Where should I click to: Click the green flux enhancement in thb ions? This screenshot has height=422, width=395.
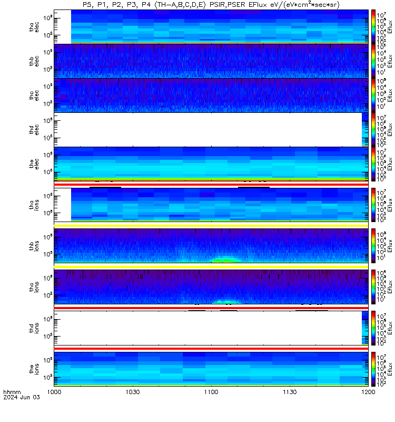225,260
